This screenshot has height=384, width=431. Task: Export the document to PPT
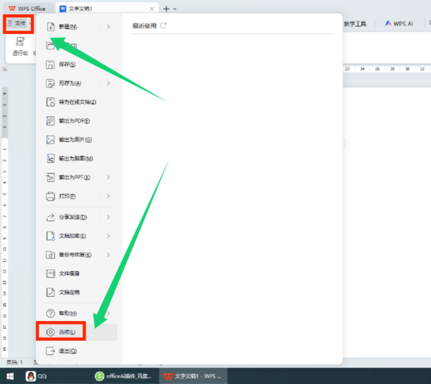click(75, 177)
